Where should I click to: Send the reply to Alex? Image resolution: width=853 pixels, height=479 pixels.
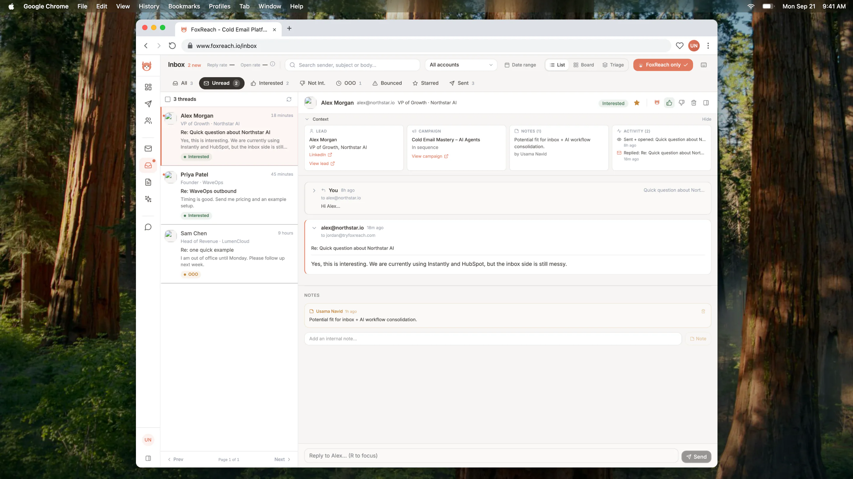[x=696, y=457]
